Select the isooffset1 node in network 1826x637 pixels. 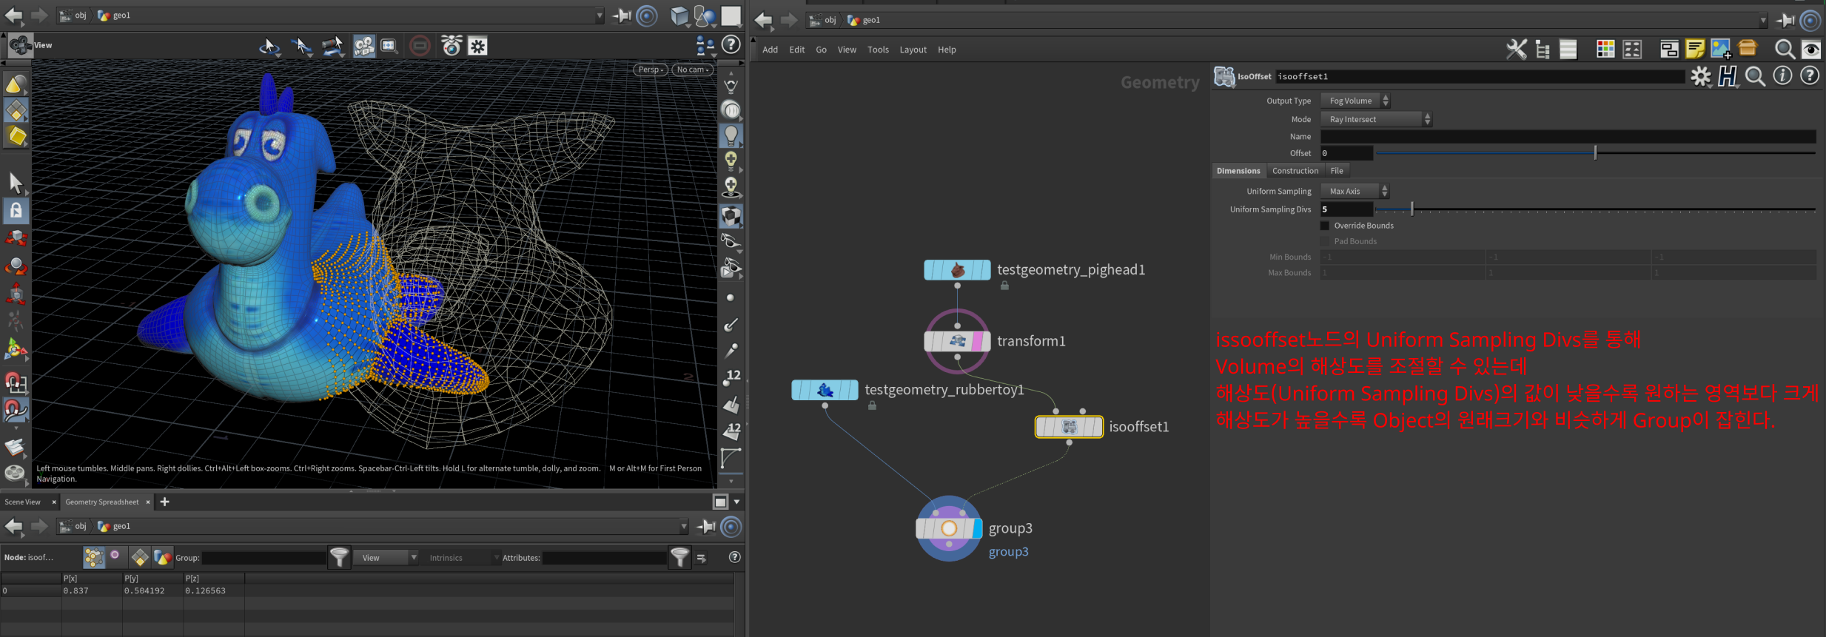(1069, 427)
